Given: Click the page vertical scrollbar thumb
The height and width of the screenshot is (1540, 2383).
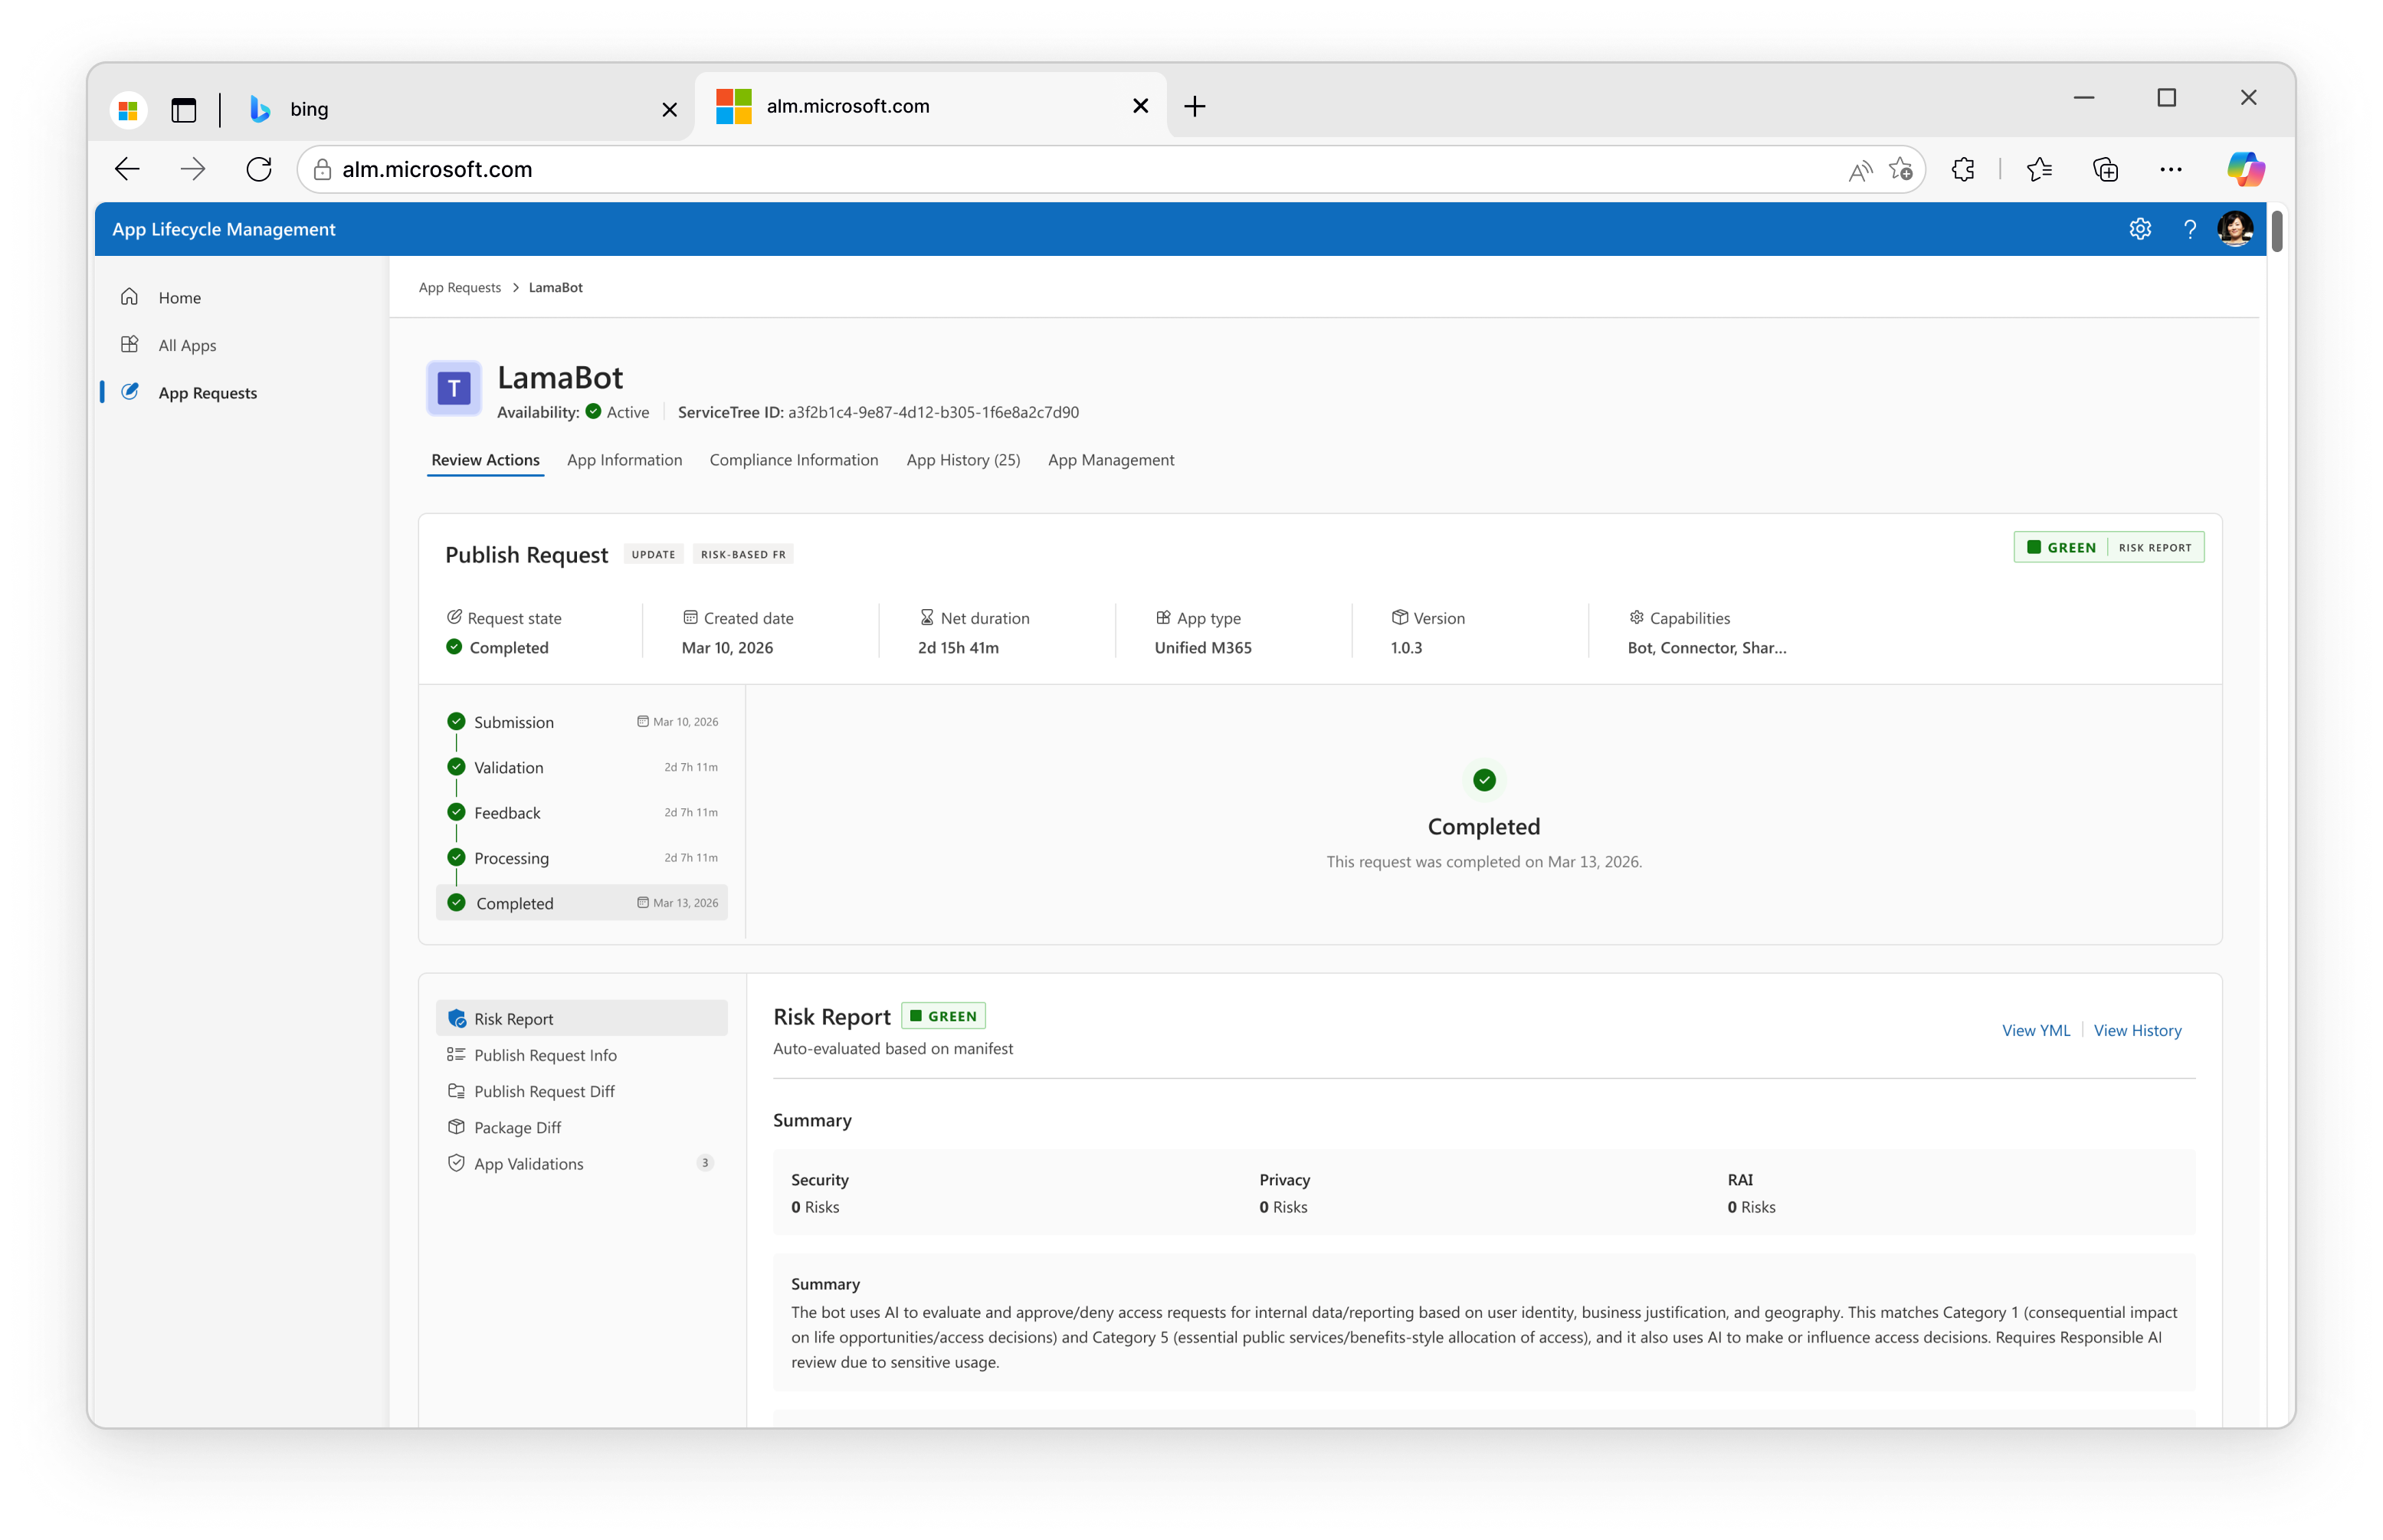Looking at the screenshot, I should [x=2277, y=231].
